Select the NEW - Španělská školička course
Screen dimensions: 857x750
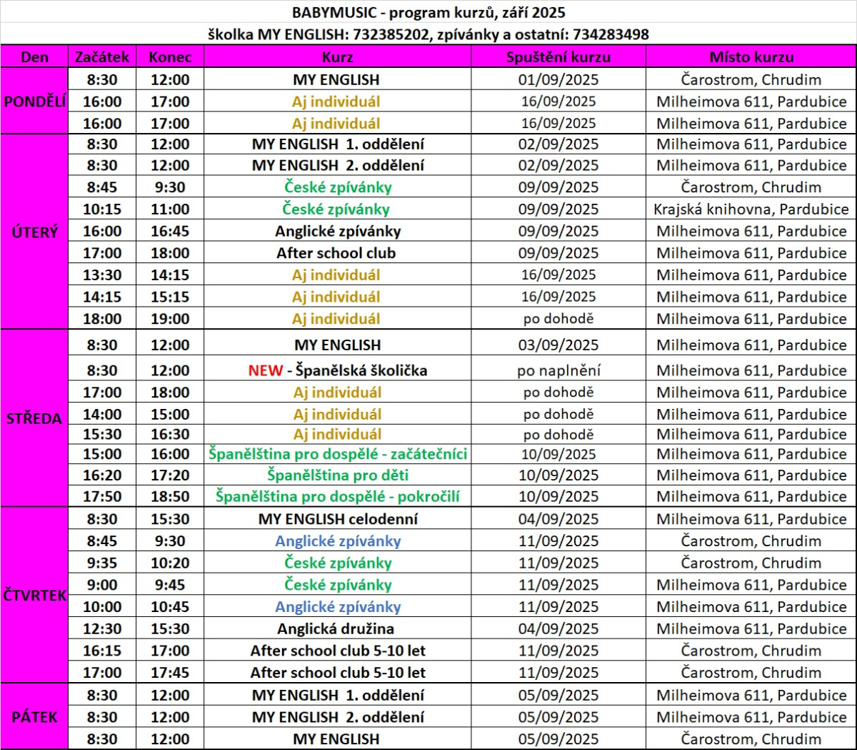tap(337, 370)
